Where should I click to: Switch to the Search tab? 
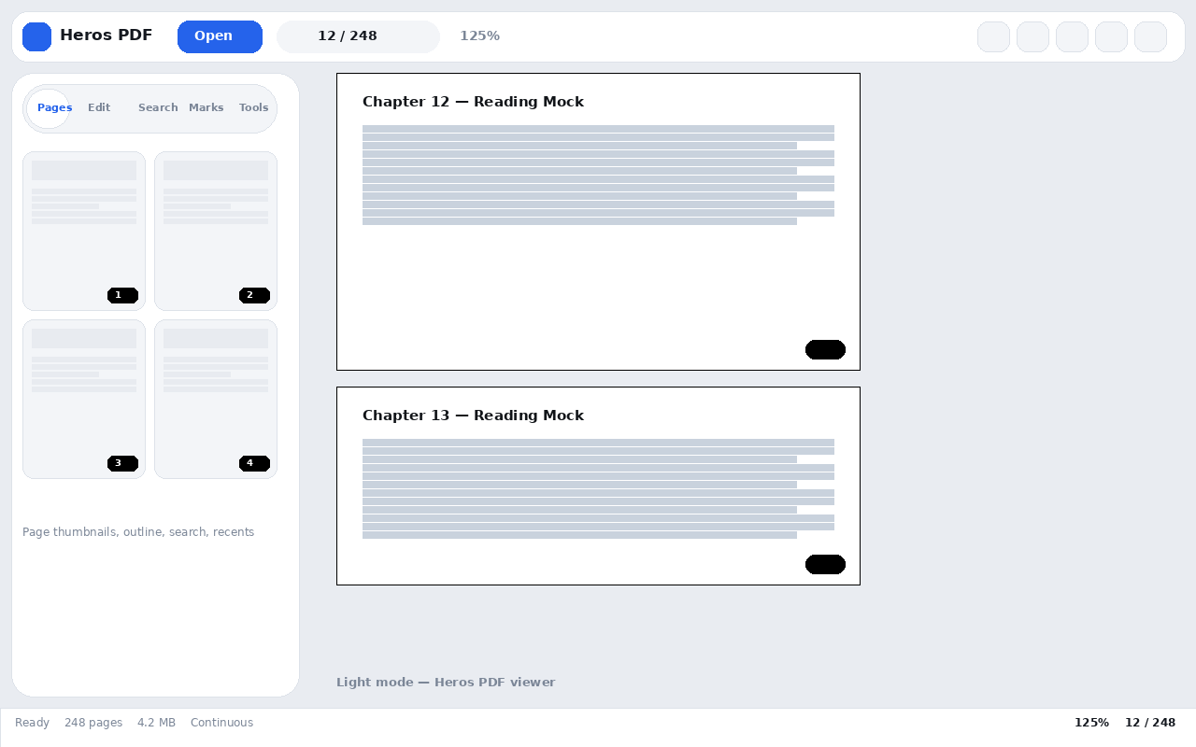click(x=158, y=108)
